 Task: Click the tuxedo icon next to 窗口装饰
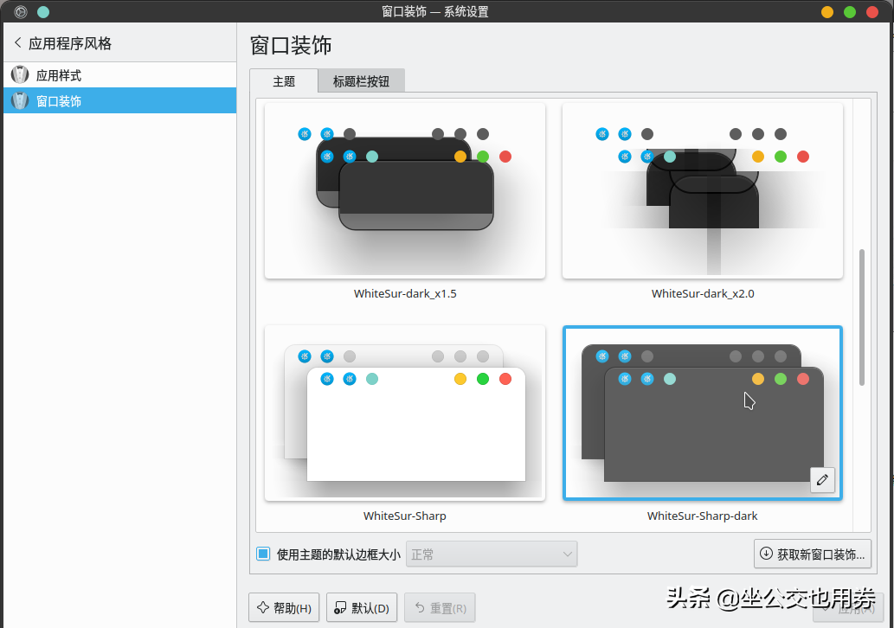(20, 101)
